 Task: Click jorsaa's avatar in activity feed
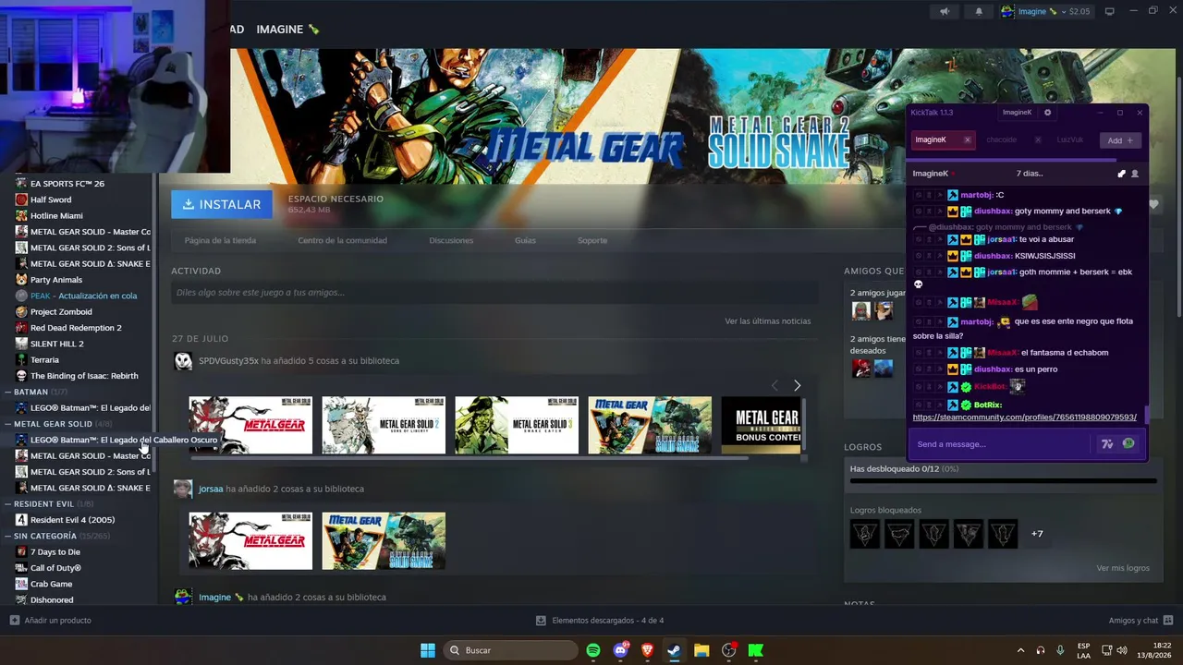click(x=183, y=489)
